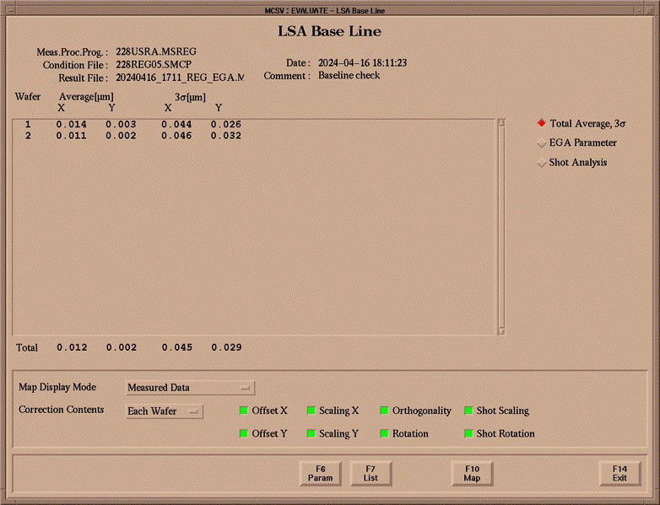The height and width of the screenshot is (505, 660).
Task: Click the wafer 1 3σ Y value 0.026
Action: click(x=226, y=125)
